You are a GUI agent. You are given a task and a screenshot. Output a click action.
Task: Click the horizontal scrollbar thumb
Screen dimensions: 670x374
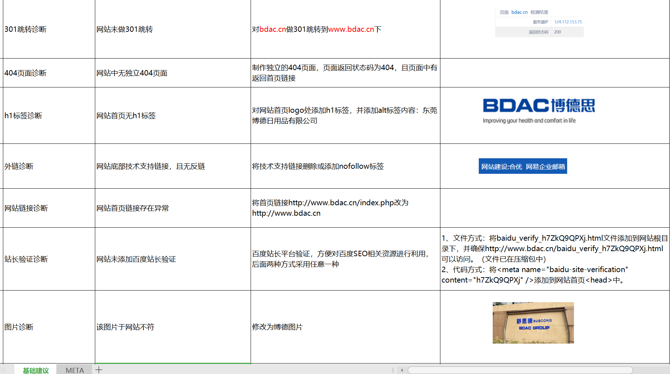click(x=520, y=370)
